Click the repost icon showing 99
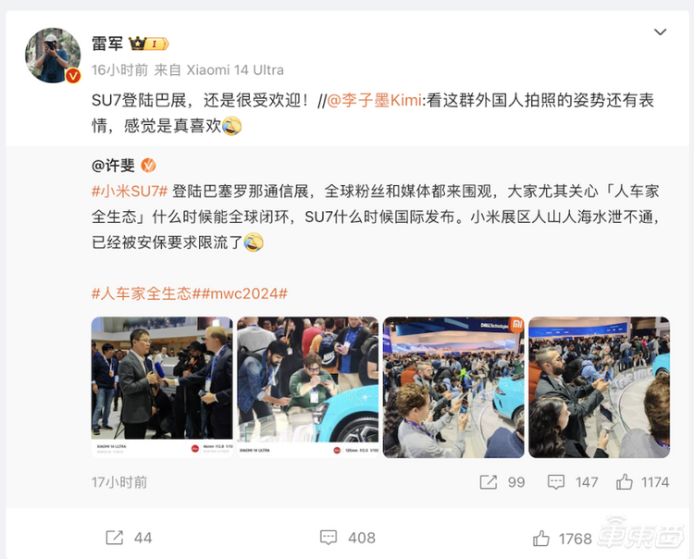 [x=489, y=482]
